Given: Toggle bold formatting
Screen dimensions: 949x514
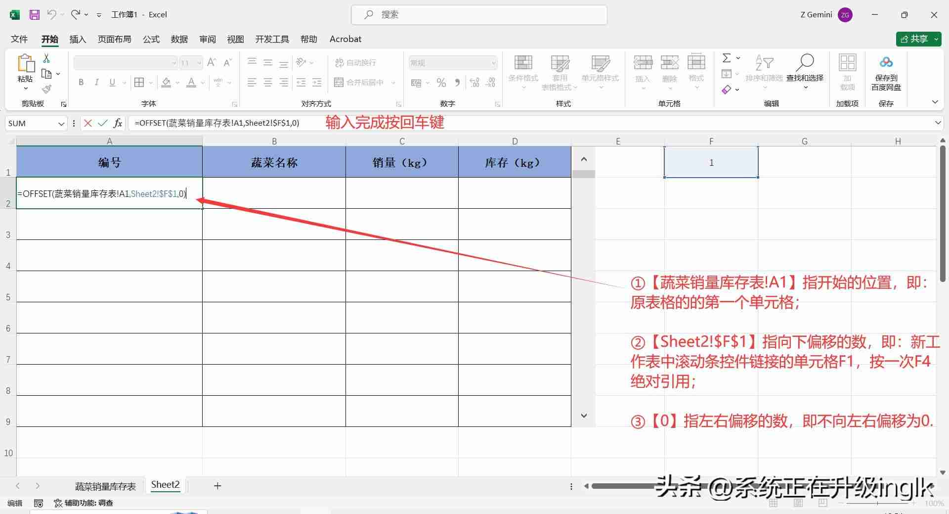Looking at the screenshot, I should tap(81, 83).
